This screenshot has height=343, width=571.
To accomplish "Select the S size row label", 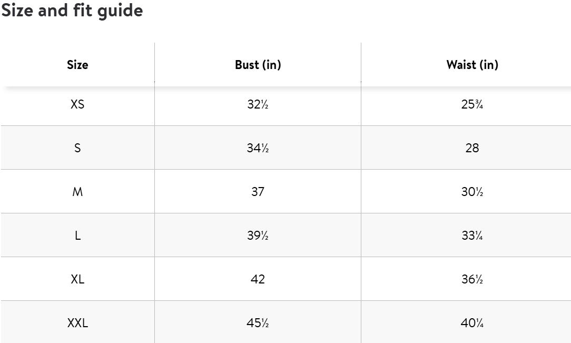I will pyautogui.click(x=77, y=148).
